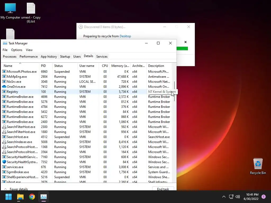Sort by the Description column header
This screenshot has height=203, width=271.
click(x=159, y=66)
